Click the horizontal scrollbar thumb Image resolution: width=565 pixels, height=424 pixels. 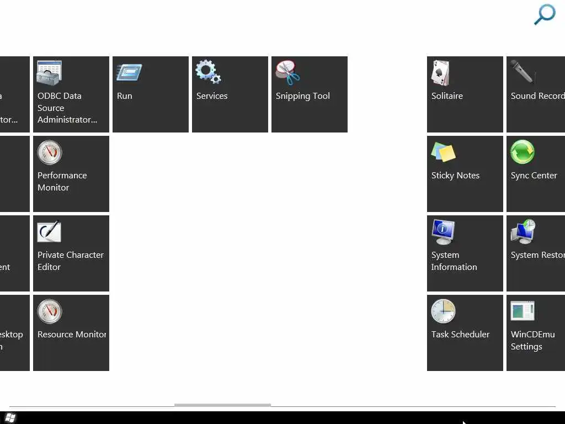coord(222,405)
